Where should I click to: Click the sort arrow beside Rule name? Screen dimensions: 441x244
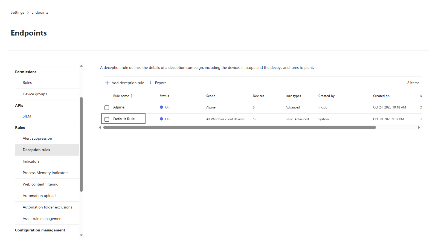click(x=132, y=96)
